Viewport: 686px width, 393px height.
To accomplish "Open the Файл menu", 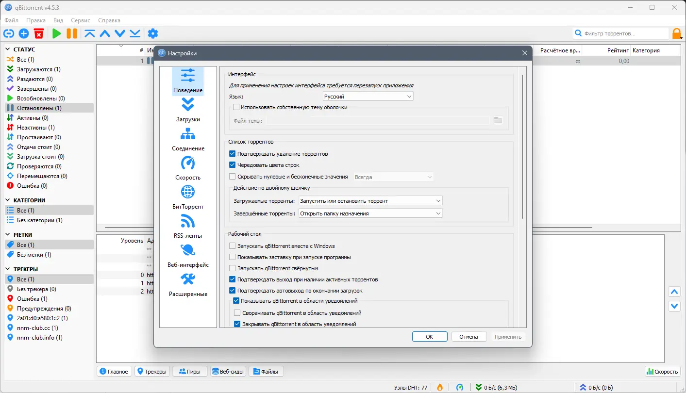I will (12, 20).
